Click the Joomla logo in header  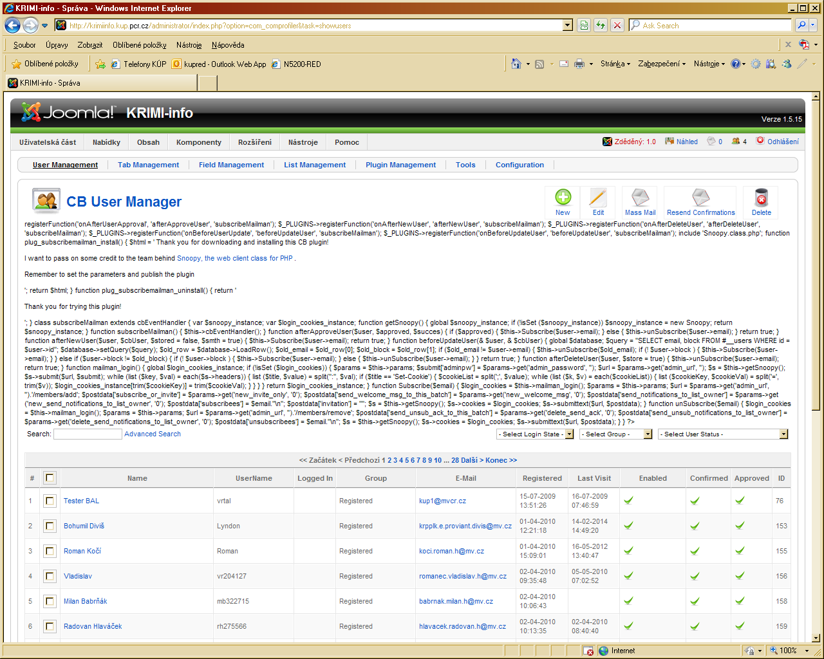(x=69, y=113)
